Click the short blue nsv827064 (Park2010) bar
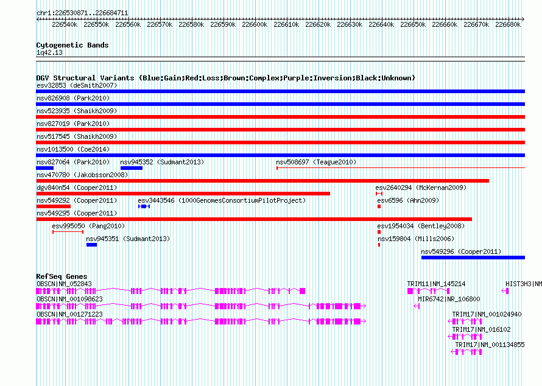The image size is (542, 386). pos(45,168)
